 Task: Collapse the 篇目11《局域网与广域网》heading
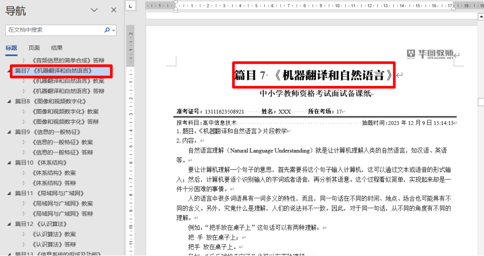[x=8, y=193]
